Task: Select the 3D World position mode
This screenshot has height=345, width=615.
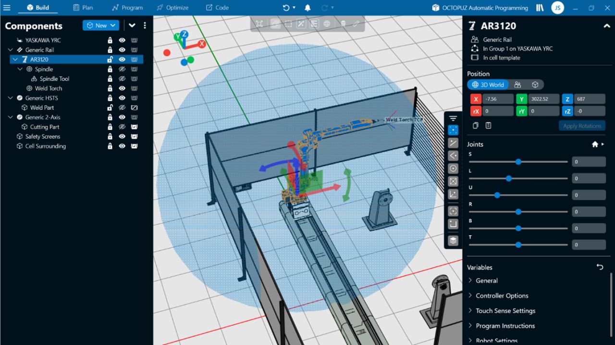Action: (x=488, y=85)
